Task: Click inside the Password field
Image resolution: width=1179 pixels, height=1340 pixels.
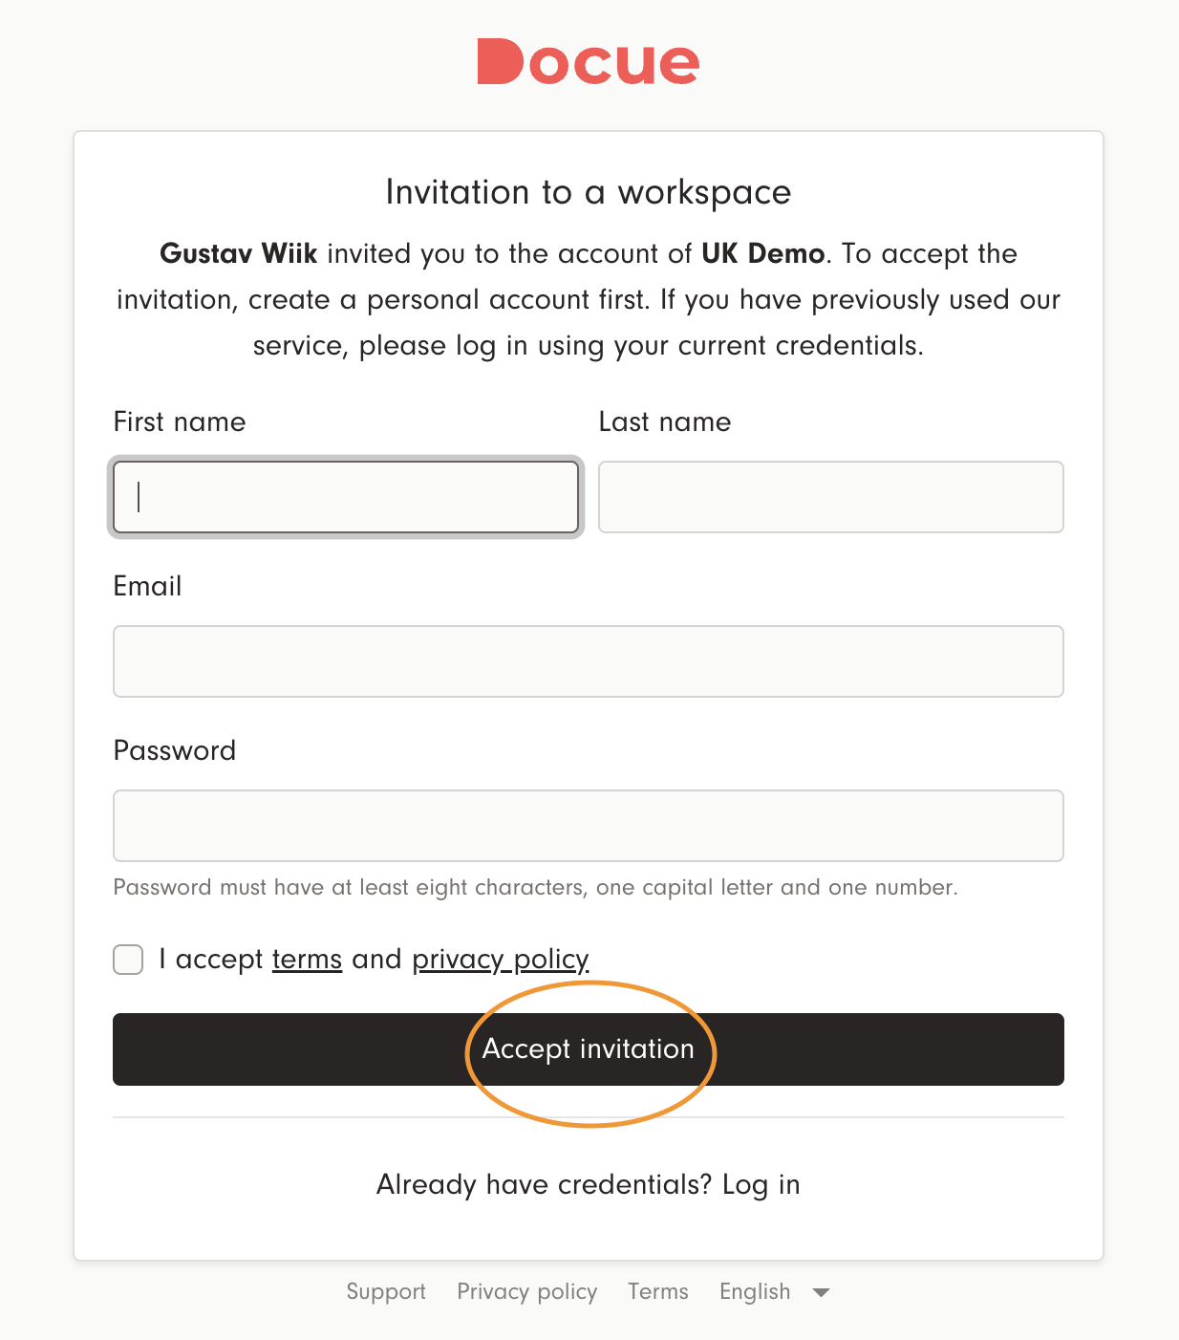Action: 589,826
